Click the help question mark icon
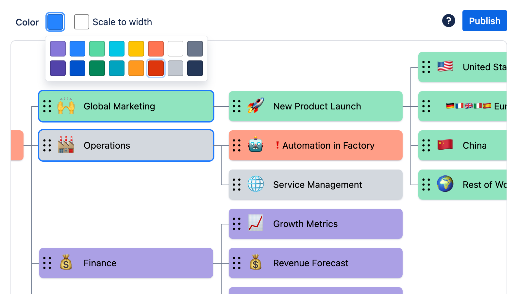The width and height of the screenshot is (517, 294). point(449,21)
